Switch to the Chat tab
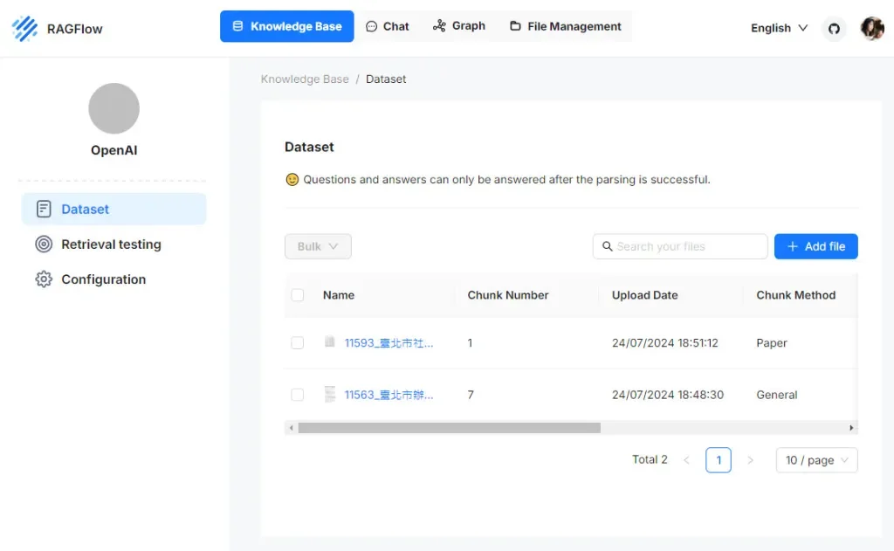 point(387,26)
